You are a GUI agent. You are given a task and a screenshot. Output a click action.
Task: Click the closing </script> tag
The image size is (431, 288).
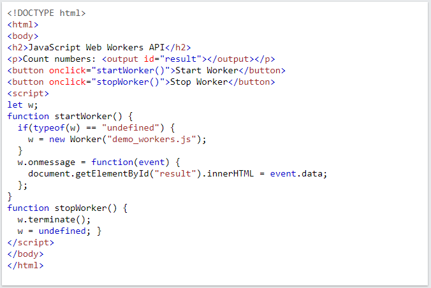click(31, 242)
